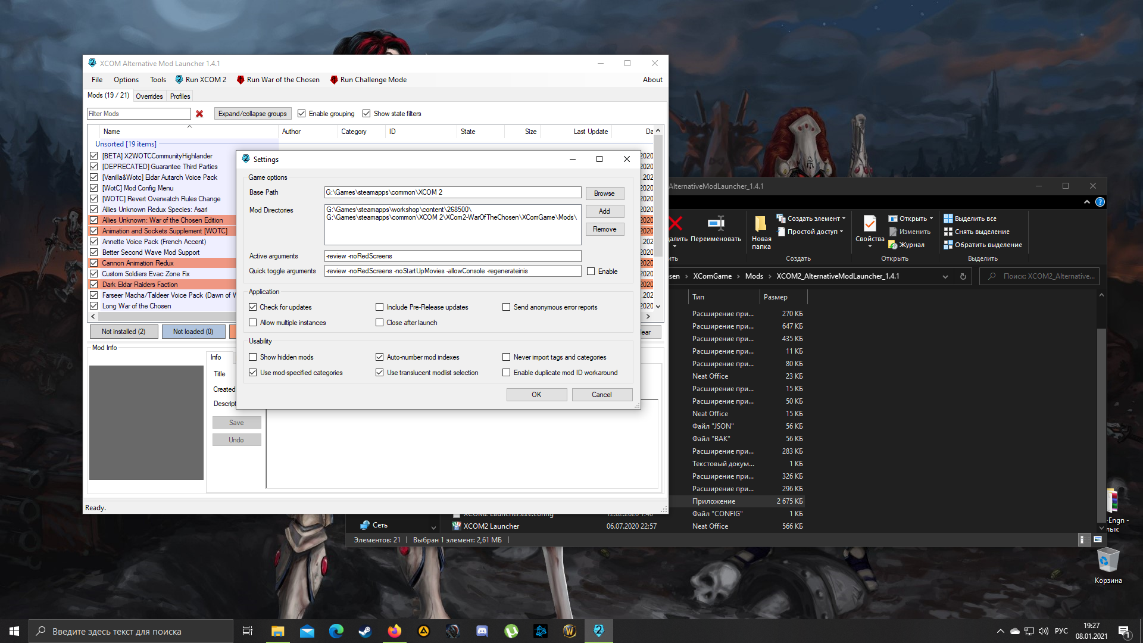Viewport: 1143px width, 643px height.
Task: Click the Windows Start button
Action: coord(14,631)
